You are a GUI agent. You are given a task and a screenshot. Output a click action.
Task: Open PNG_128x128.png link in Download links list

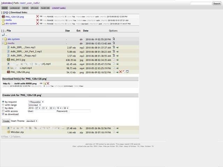click(x=15, y=17)
